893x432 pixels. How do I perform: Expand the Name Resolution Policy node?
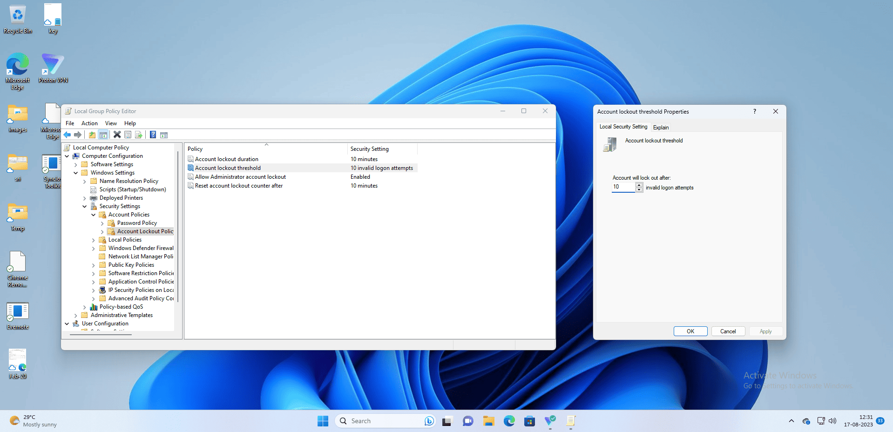(x=85, y=181)
